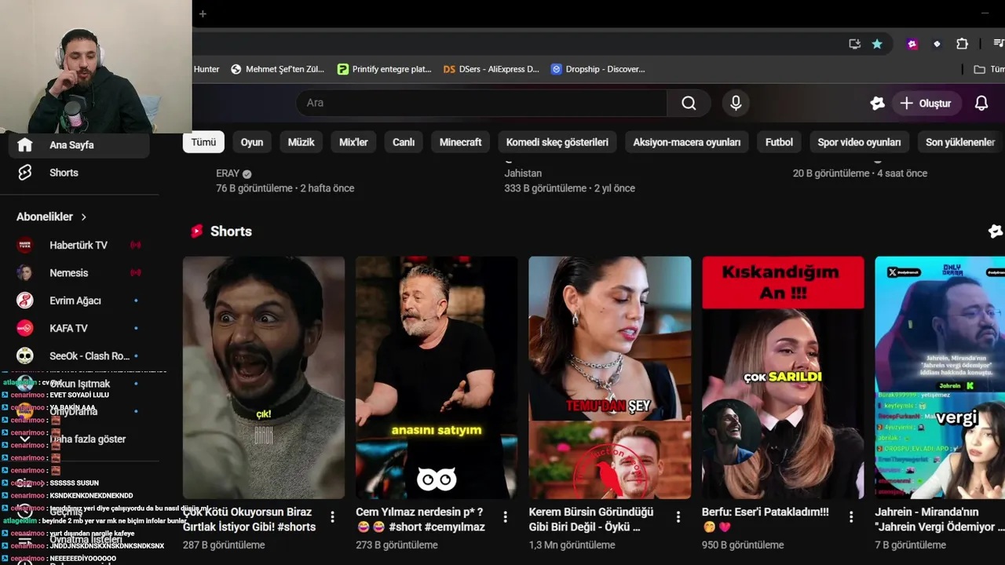Viewport: 1005px width, 565px height.
Task: Select the Tümü filter chip
Action: (203, 142)
